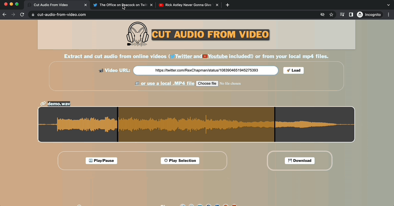Click the Download button
The image size is (394, 206).
(300, 161)
